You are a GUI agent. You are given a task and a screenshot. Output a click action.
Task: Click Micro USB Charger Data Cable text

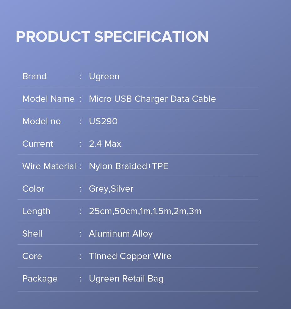[152, 99]
